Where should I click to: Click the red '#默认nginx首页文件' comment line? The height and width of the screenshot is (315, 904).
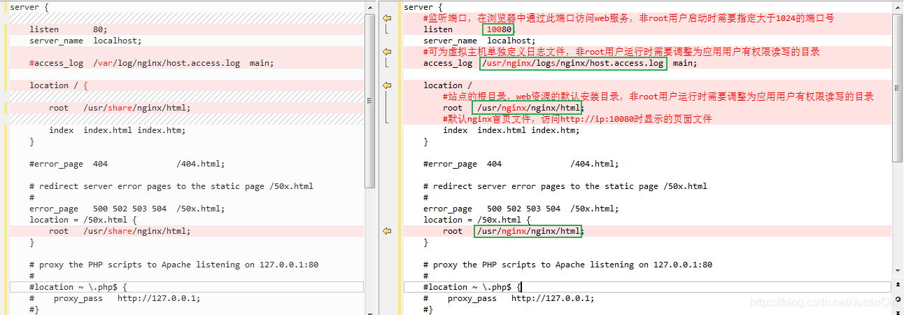pos(577,119)
